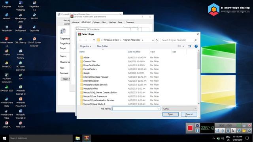Viewport: 253px width, 142px height.
Task: Expand the chevron after Program Files (x86)
Action: click(x=143, y=40)
